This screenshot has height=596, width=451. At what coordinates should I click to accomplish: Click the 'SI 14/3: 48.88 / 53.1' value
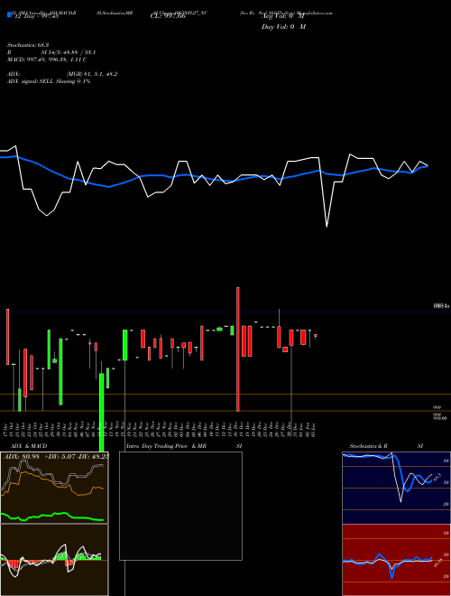pos(69,52)
